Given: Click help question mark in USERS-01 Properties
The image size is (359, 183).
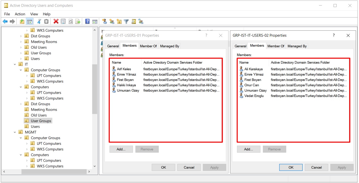Looking at the screenshot, I should 206,35.
